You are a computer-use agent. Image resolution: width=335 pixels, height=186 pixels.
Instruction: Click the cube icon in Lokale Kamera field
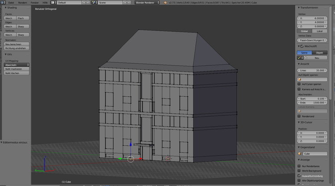point(300,111)
